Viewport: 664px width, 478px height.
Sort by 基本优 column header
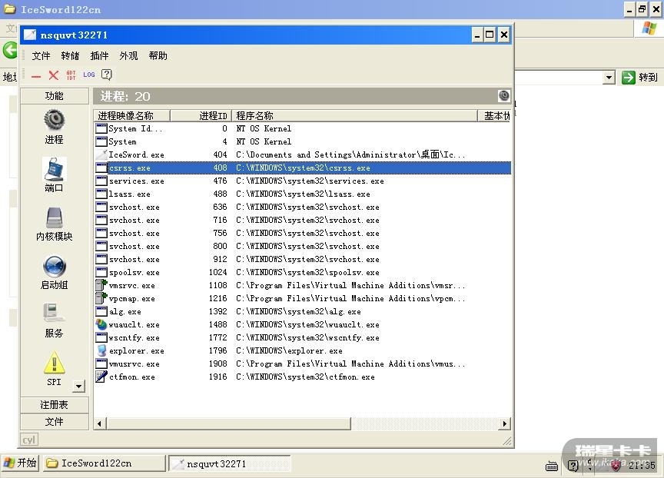pos(494,115)
